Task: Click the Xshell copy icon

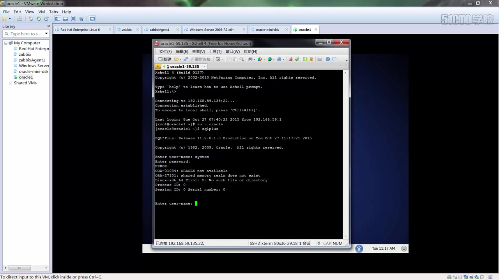Action: [x=229, y=59]
